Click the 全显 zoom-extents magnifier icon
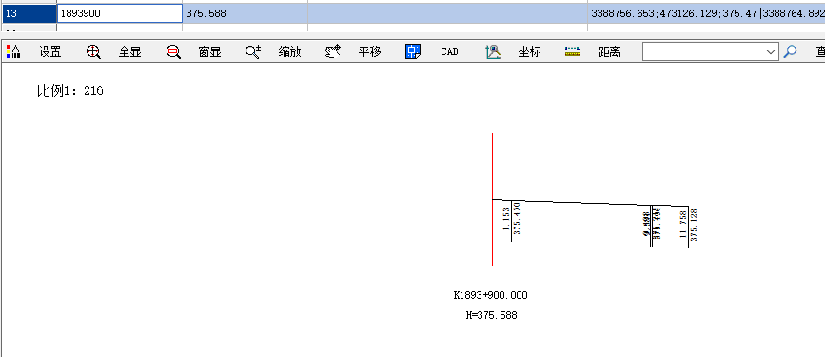The width and height of the screenshot is (825, 357). click(93, 51)
